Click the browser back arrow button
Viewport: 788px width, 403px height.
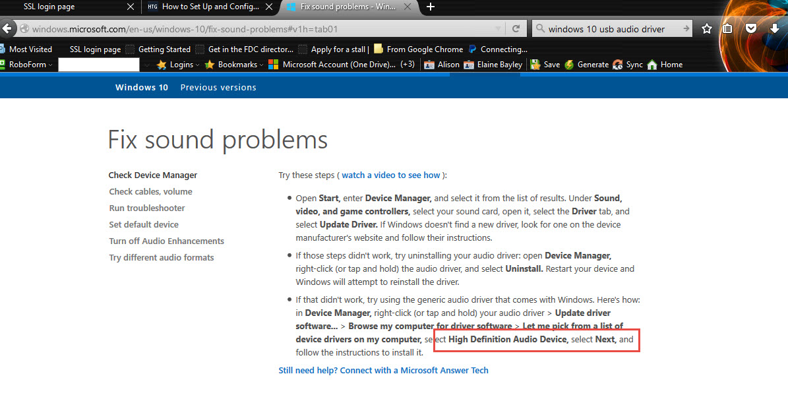(x=7, y=29)
